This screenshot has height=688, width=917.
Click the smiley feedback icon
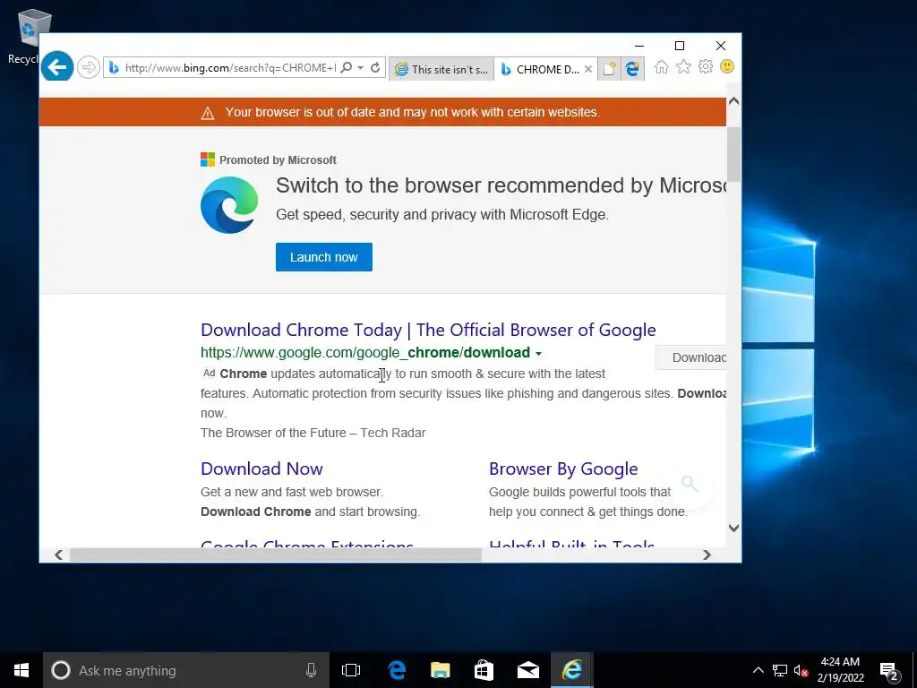tap(727, 66)
